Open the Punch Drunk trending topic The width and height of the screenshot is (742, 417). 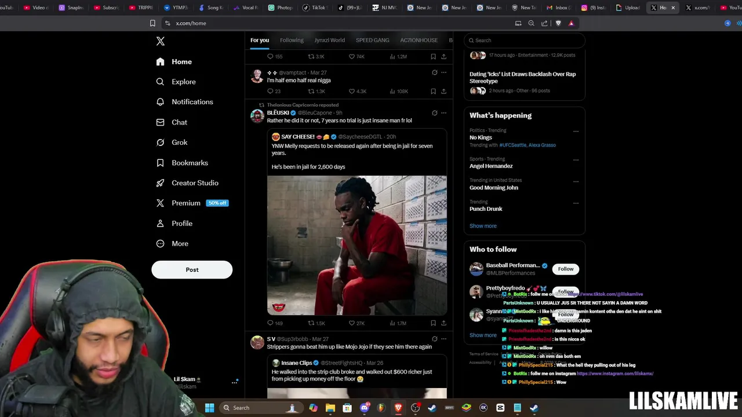[486, 209]
